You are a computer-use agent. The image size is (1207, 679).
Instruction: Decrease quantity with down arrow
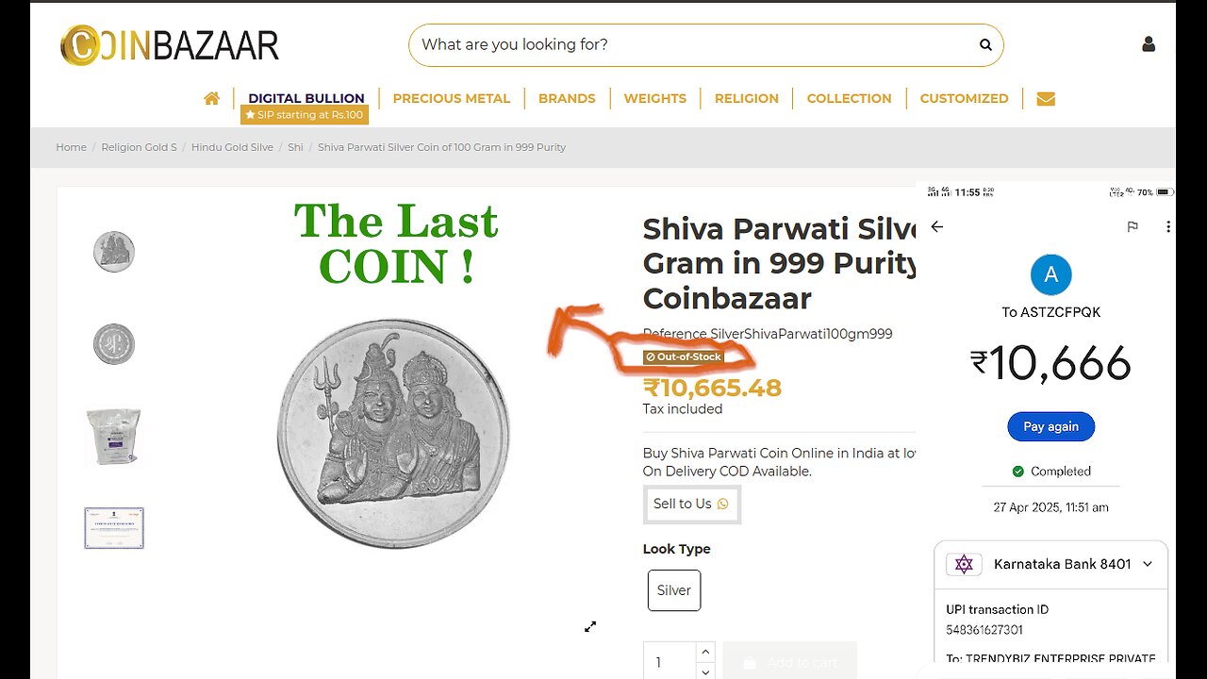click(x=704, y=671)
